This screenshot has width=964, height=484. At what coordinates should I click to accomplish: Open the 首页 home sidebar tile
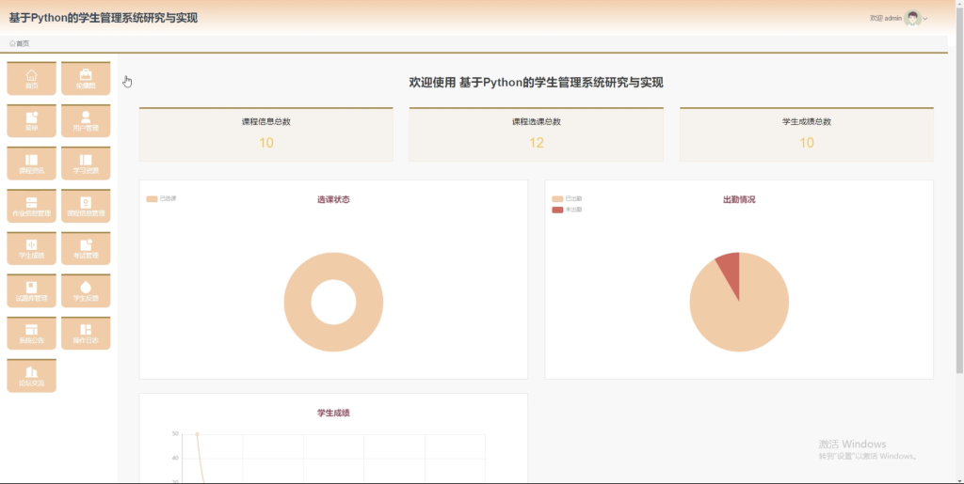(31, 79)
